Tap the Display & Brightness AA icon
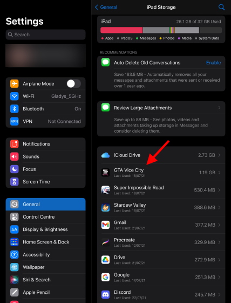The height and width of the screenshot is (303, 231). pyautogui.click(x=14, y=229)
